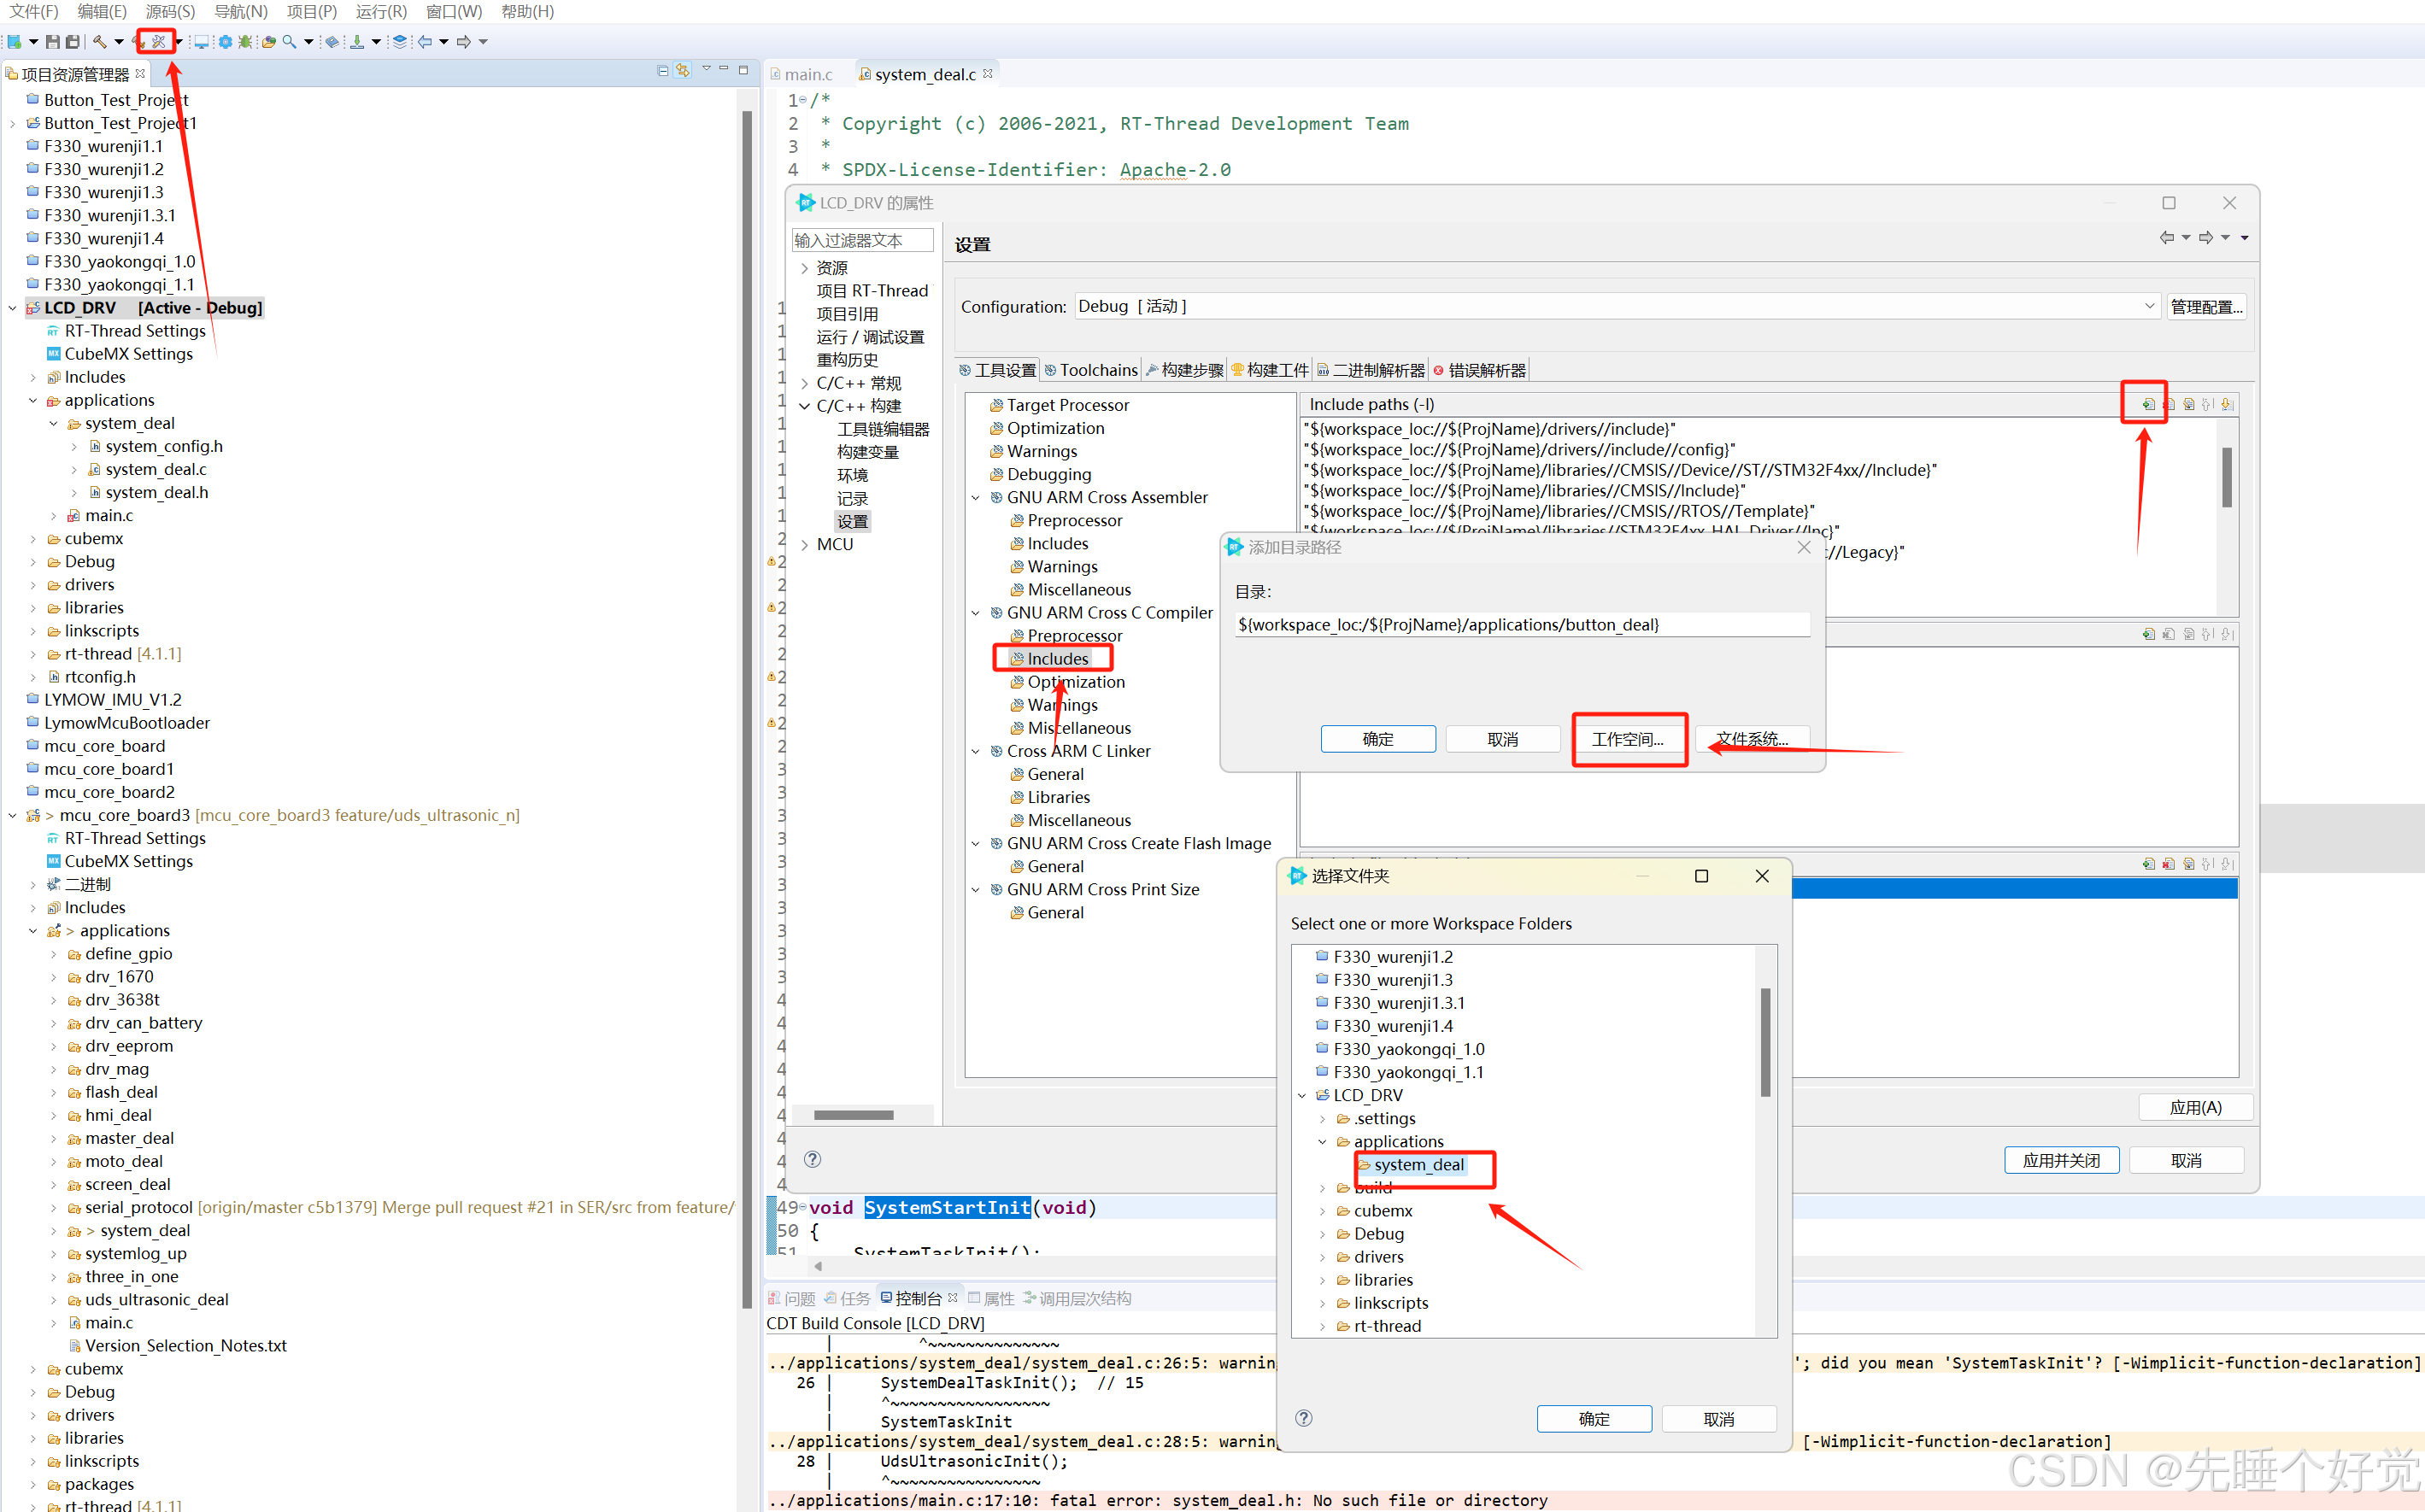Click the 目录 path input field

(x=1520, y=625)
